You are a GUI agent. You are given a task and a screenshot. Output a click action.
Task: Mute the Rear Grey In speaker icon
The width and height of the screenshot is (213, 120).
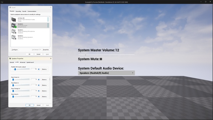point(39,97)
